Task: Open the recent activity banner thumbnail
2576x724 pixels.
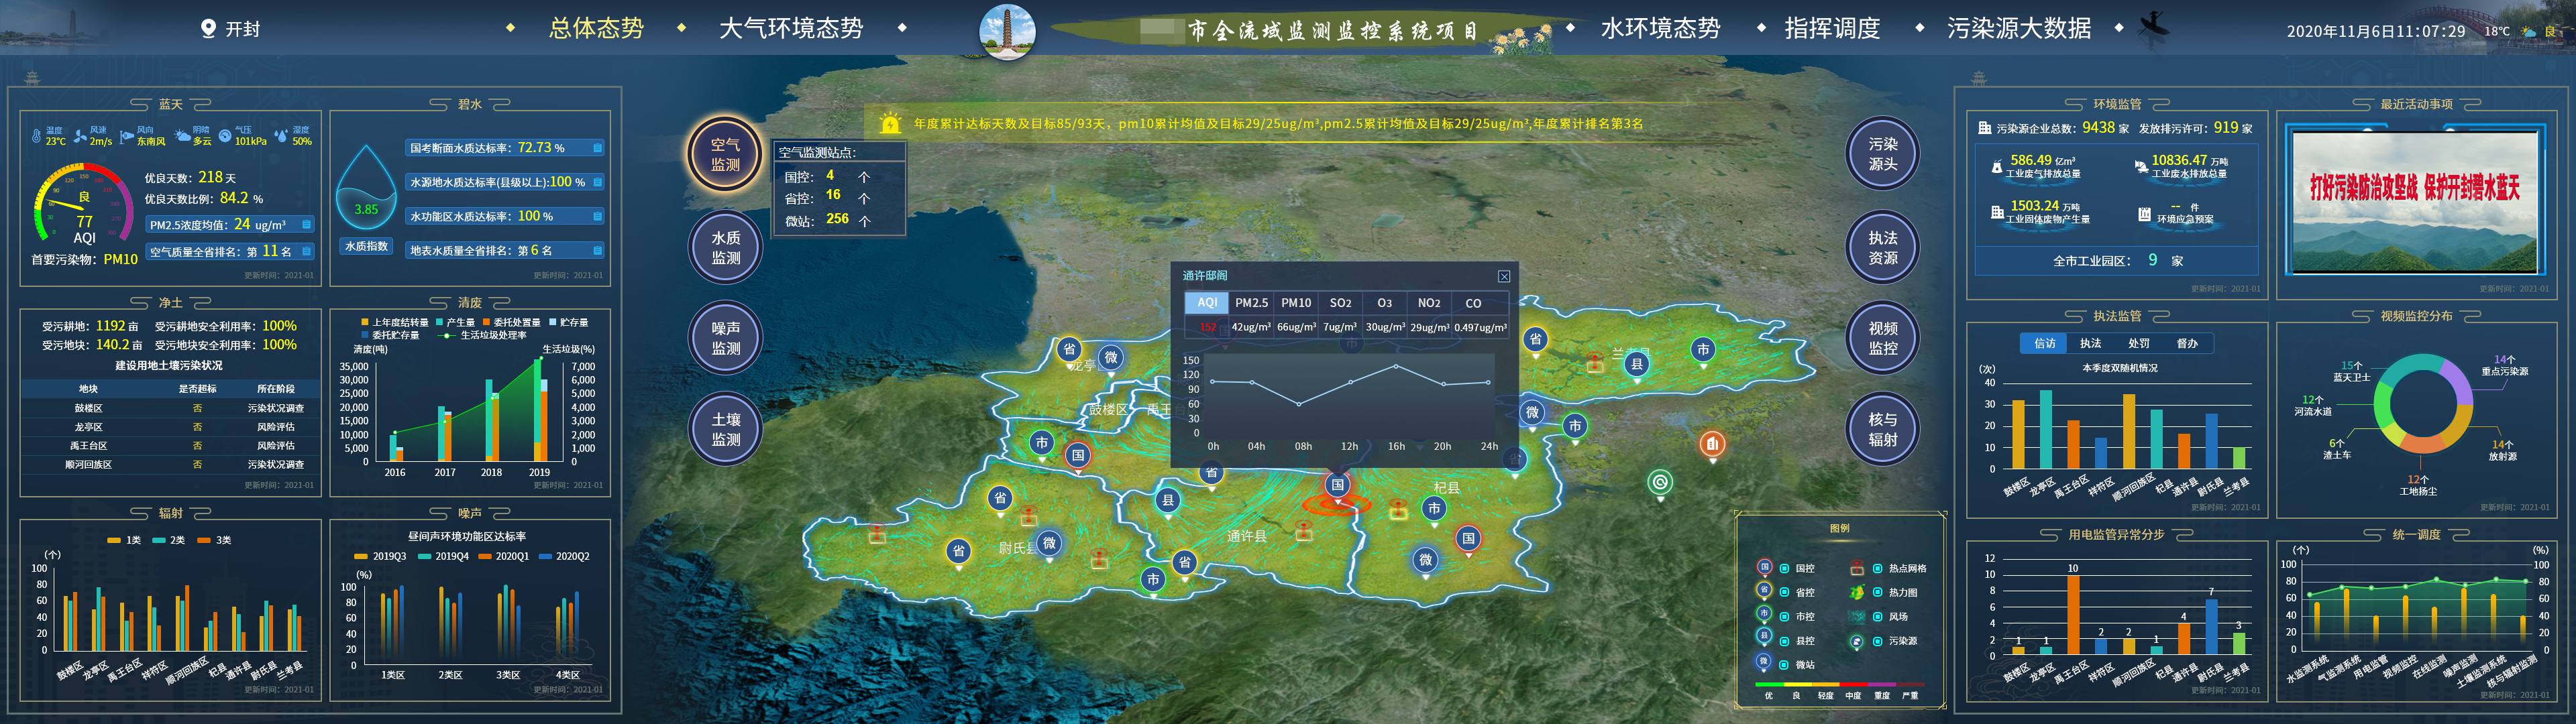Action: pyautogui.click(x=2414, y=201)
